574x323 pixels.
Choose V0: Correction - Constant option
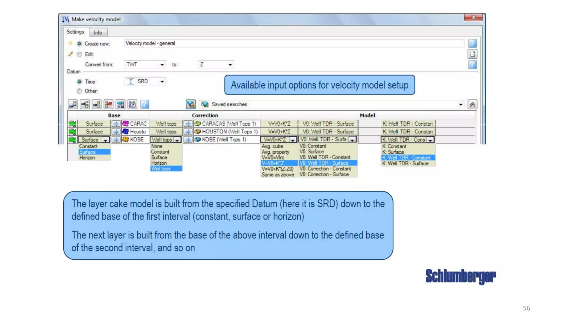325,169
